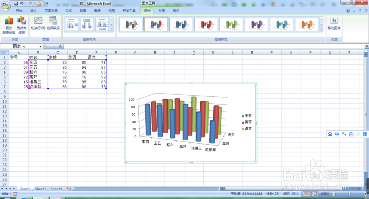Click the IME paw logo icon

(330, 134)
